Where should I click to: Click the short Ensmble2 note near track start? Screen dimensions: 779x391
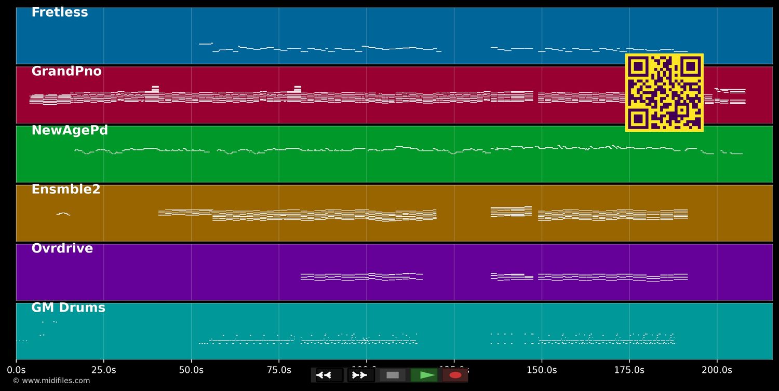63,213
